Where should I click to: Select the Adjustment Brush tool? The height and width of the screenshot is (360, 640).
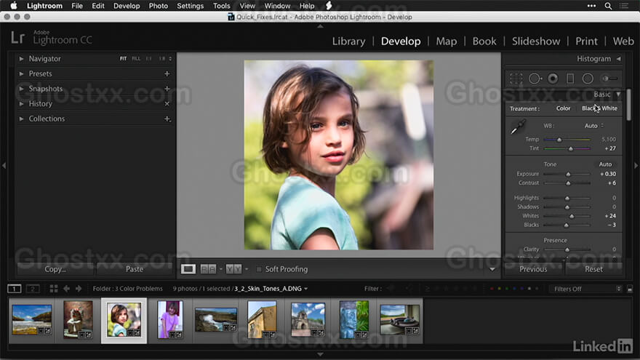[609, 79]
